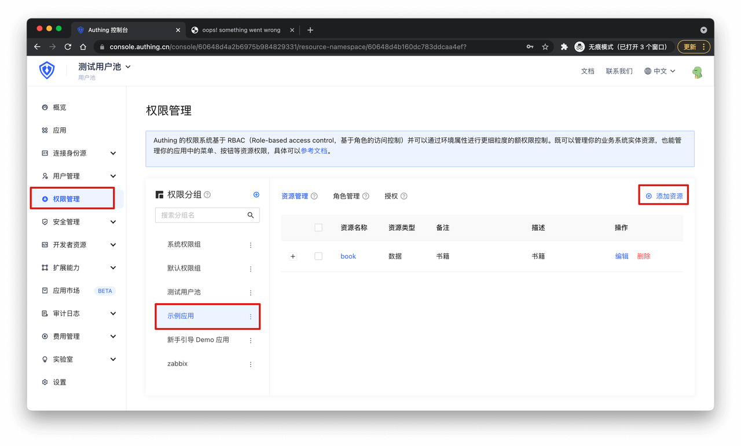The width and height of the screenshot is (741, 446).
Task: Bookmark the page with the star icon
Action: click(545, 47)
